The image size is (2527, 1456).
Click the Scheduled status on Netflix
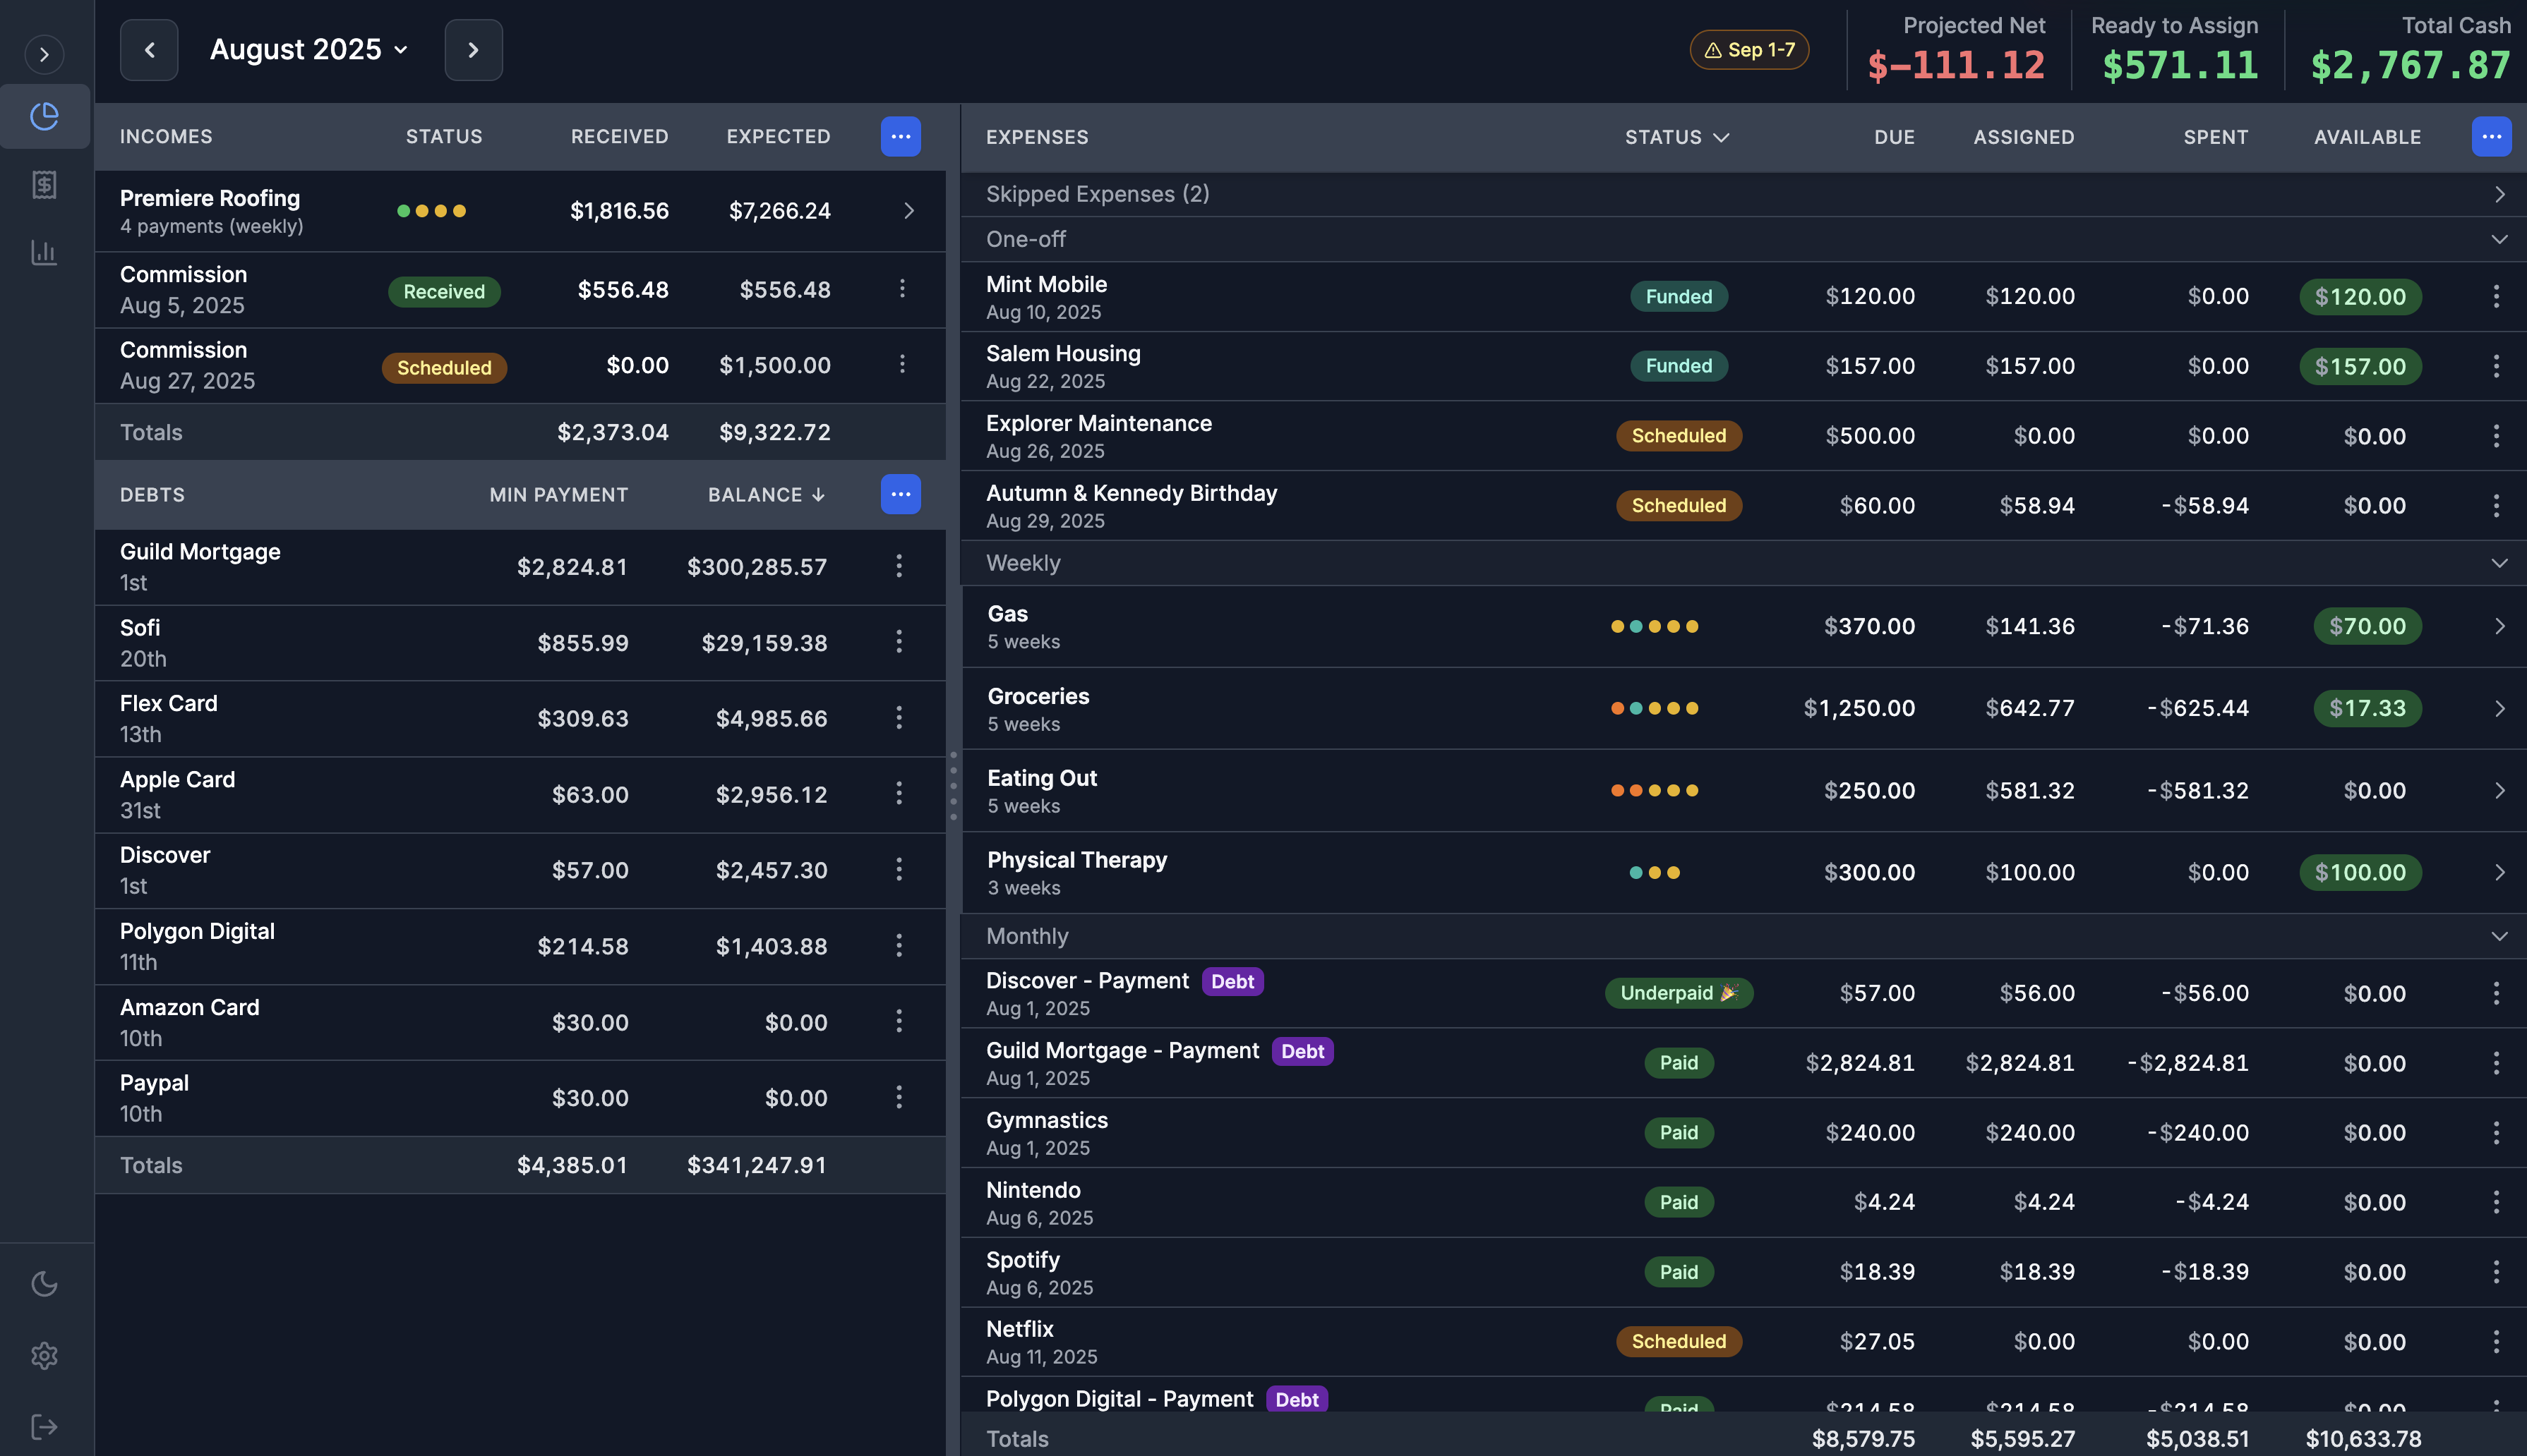tap(1679, 1342)
